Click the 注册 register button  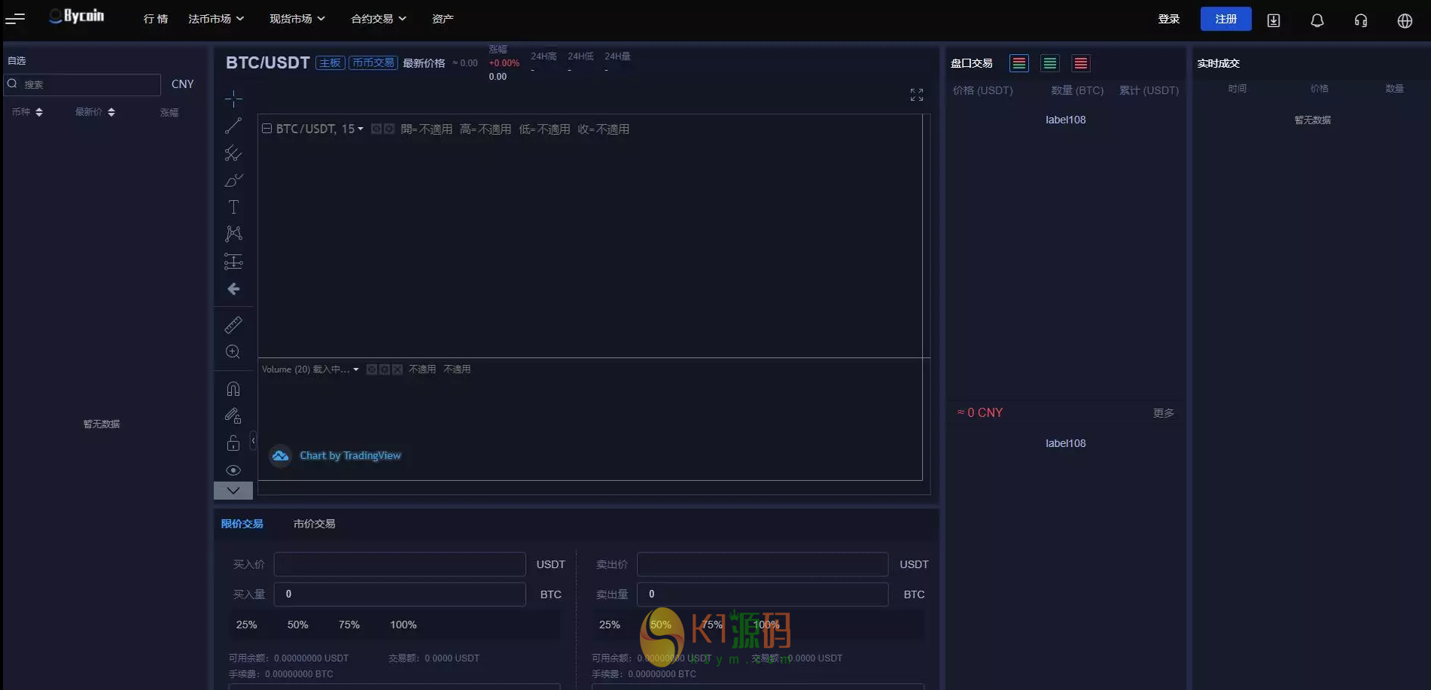(x=1225, y=19)
